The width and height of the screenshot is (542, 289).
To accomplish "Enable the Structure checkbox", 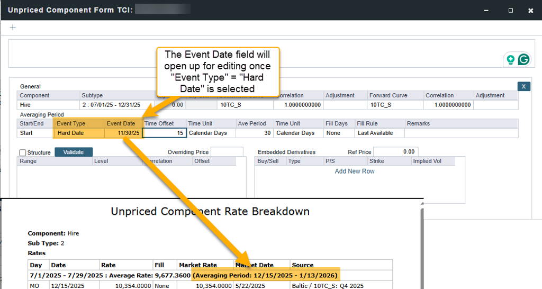I will pyautogui.click(x=23, y=152).
